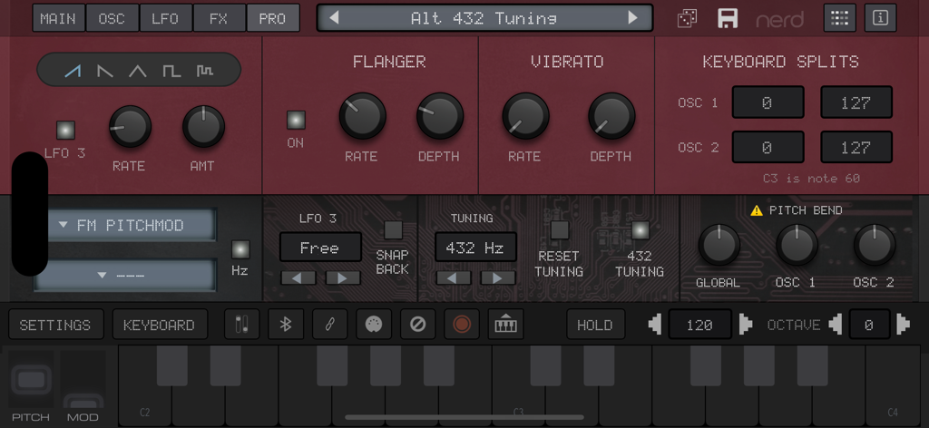The image size is (929, 428).
Task: Go to next preset arrow
Action: (x=632, y=18)
